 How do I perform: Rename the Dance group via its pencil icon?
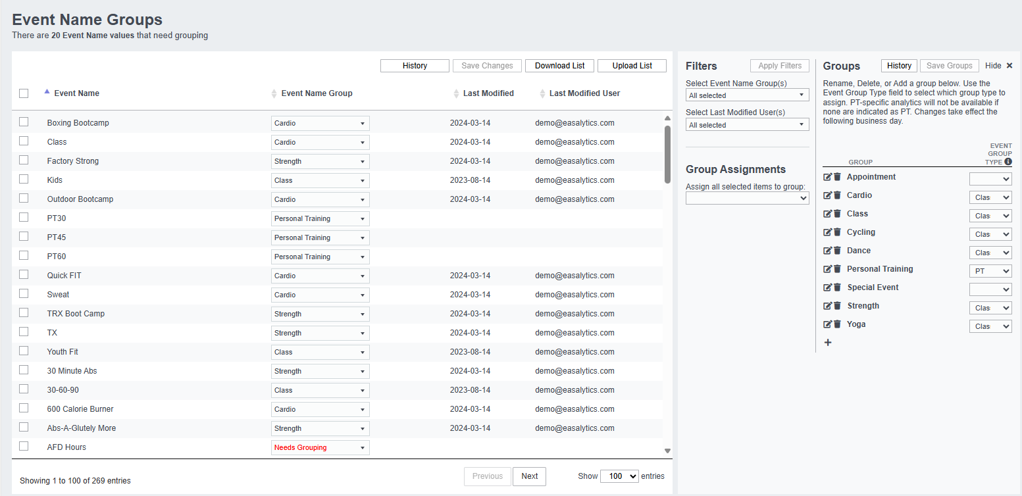pos(827,250)
